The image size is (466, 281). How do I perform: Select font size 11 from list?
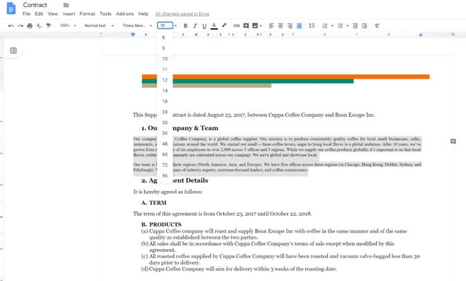click(x=165, y=69)
